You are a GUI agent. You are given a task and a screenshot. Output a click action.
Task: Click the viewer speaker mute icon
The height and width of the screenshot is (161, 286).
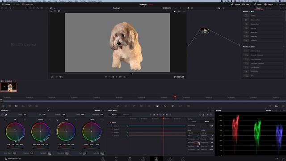pyautogui.click(x=60, y=77)
